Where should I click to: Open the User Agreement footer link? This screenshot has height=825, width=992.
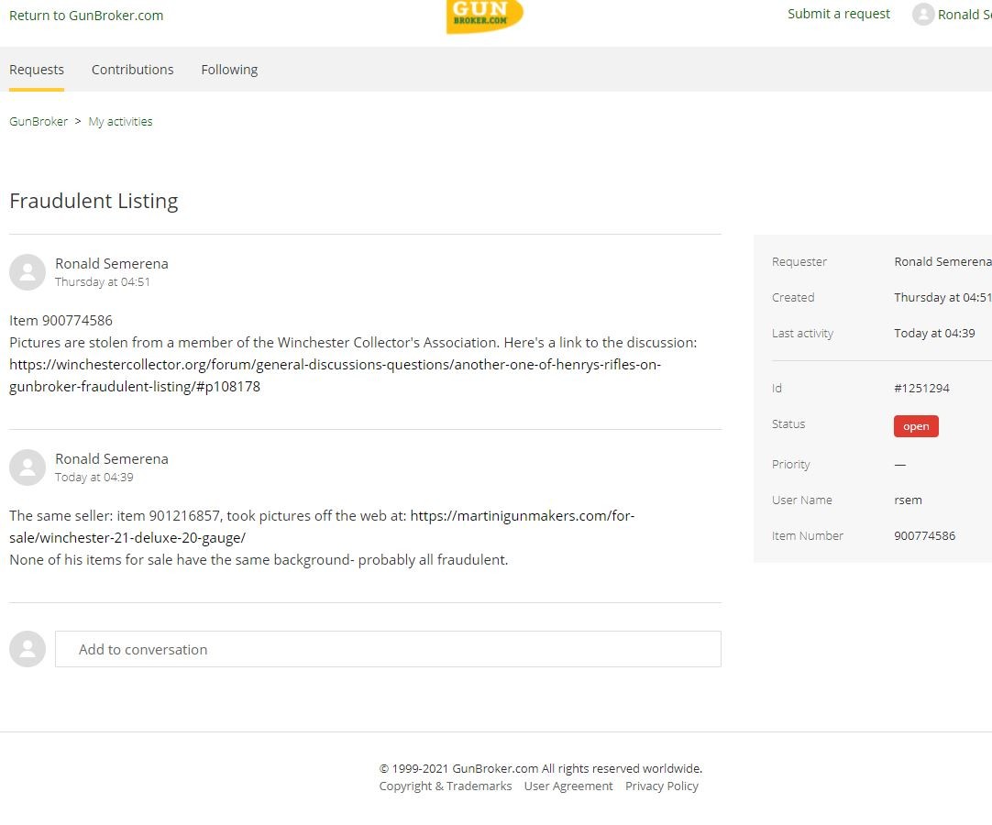(x=568, y=786)
